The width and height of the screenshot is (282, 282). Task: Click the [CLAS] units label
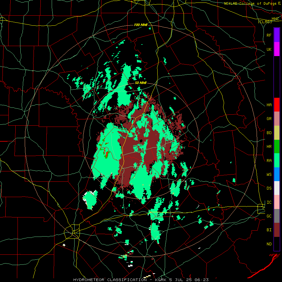point(265,22)
